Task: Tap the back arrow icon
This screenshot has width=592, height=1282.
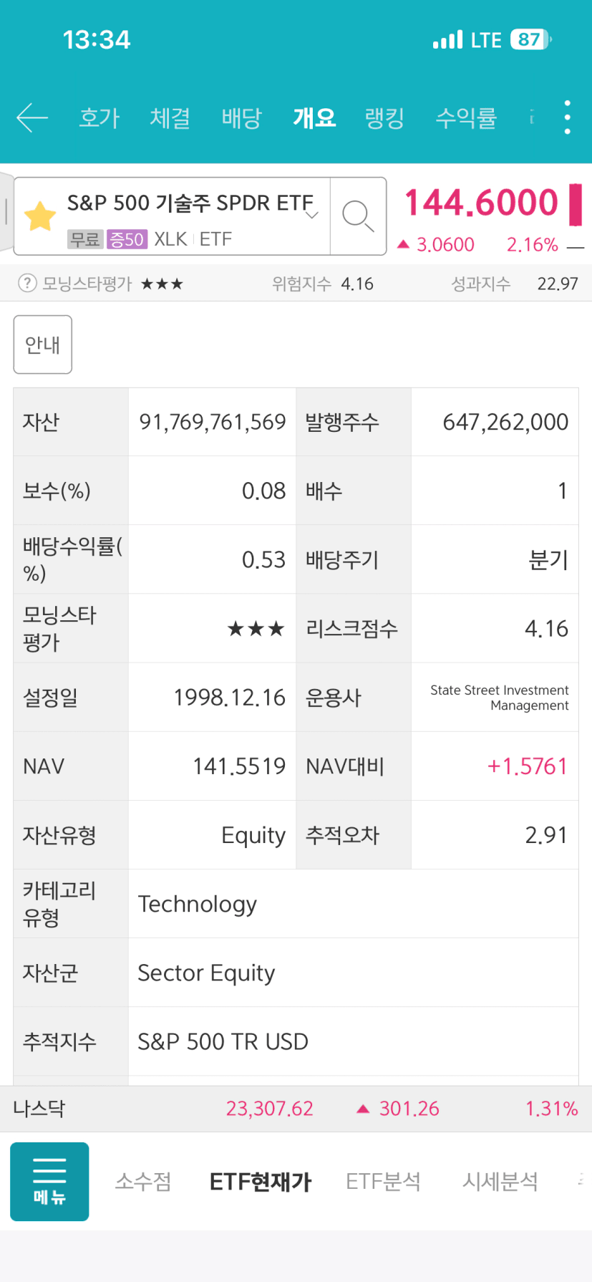Action: pos(32,117)
